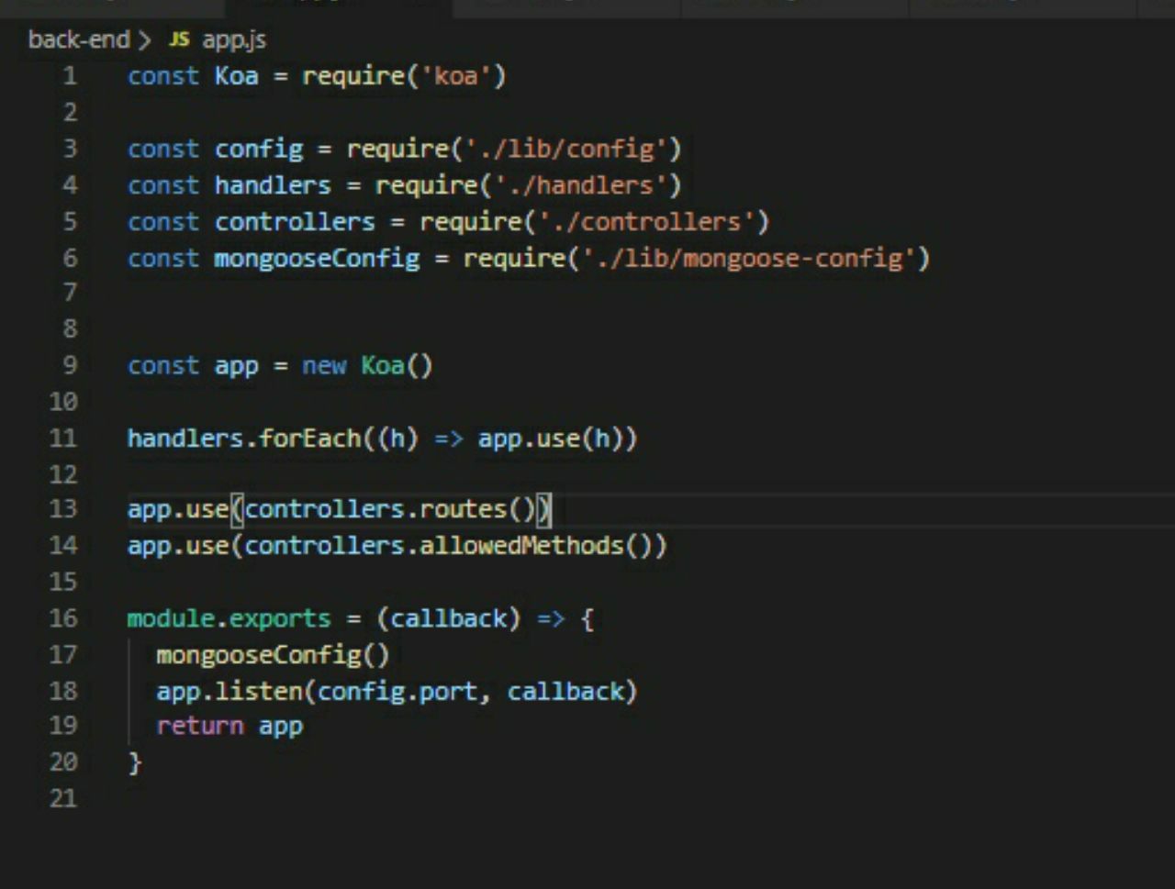The width and height of the screenshot is (1175, 889).
Task: Open the app.js breadcrumb item
Action: (x=234, y=40)
